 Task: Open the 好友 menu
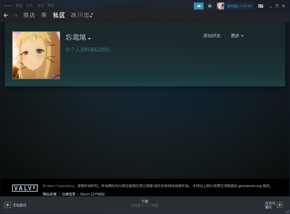(30, 5)
